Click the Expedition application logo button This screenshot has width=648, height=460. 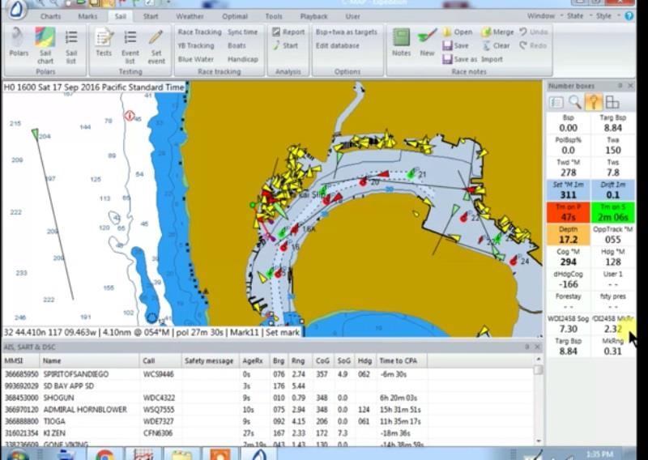(17, 9)
